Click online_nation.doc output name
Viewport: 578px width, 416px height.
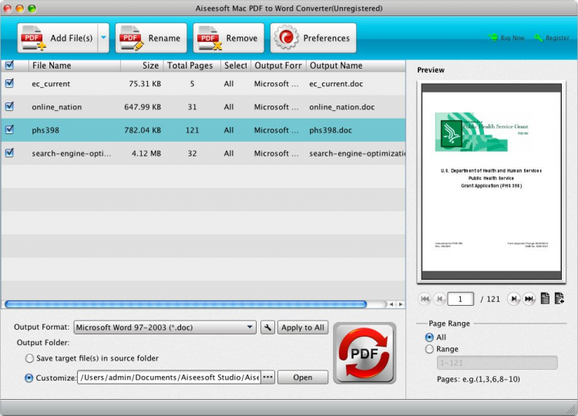pos(341,107)
